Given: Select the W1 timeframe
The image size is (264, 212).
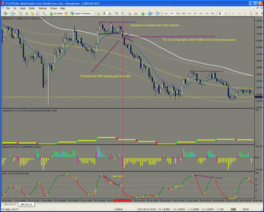Looking at the screenshot, I should [x=207, y=14].
